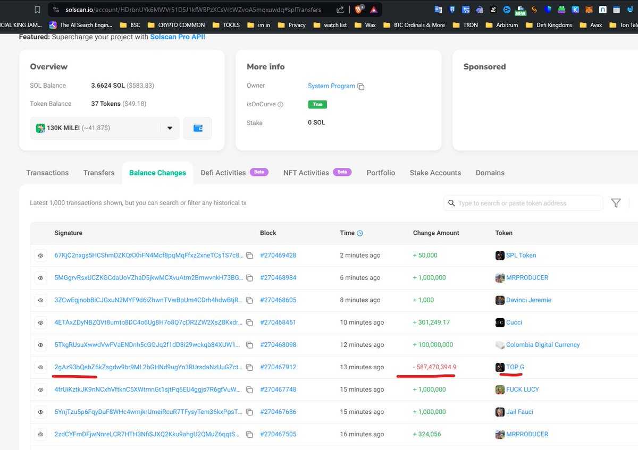Copy the System Program owner address

click(x=361, y=87)
